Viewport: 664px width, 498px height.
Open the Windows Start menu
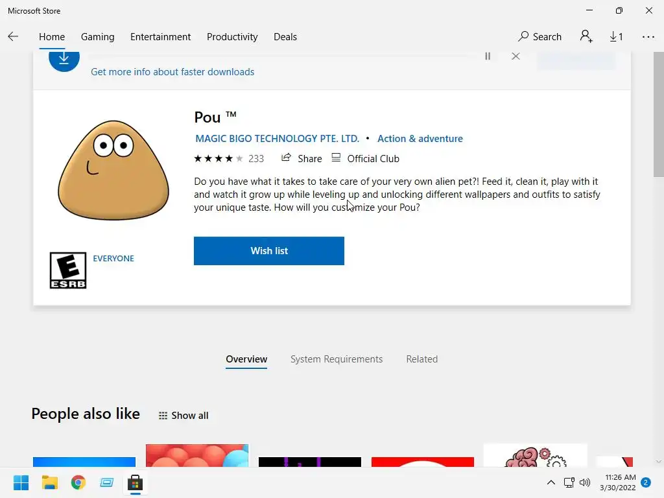(21, 482)
